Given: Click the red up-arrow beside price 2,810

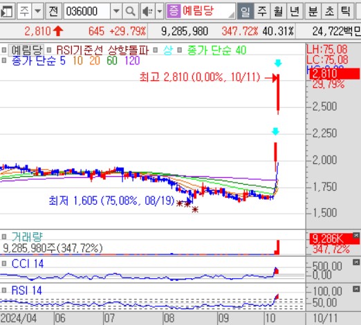Looking at the screenshot, I should pos(58,31).
